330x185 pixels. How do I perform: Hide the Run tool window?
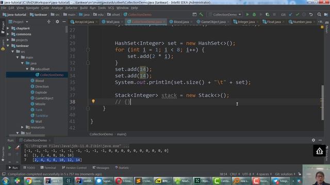point(320,140)
